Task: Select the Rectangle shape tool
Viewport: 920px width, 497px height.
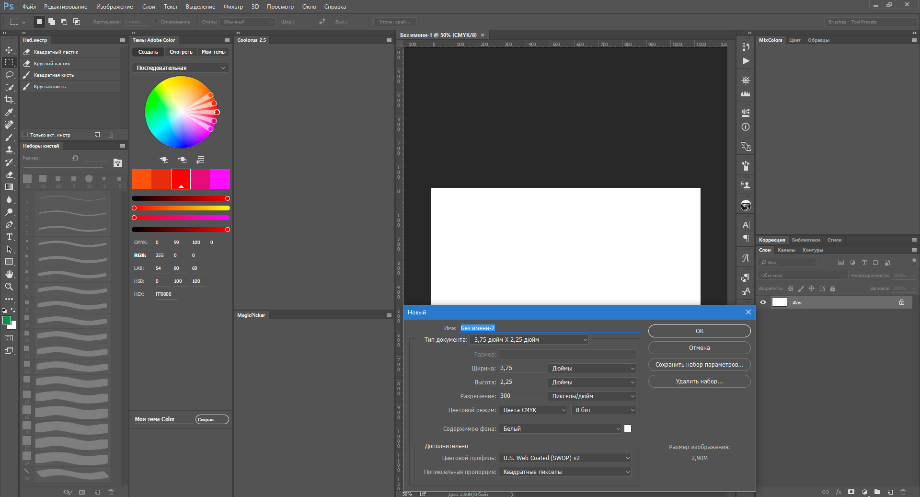Action: 9,262
